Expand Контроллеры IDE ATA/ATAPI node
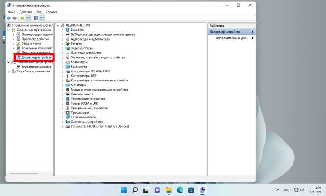Screen dimensions: 326x196 pos(62,71)
